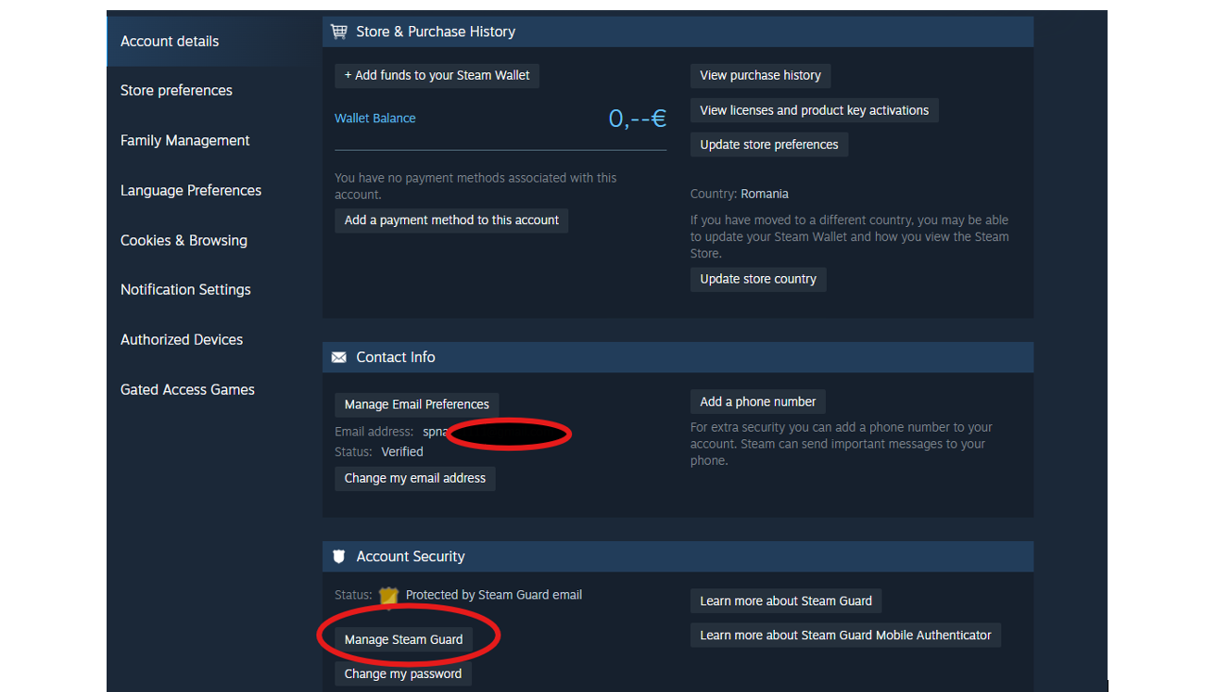Click the shield icon beside Account Security
This screenshot has width=1216, height=692.
click(338, 557)
